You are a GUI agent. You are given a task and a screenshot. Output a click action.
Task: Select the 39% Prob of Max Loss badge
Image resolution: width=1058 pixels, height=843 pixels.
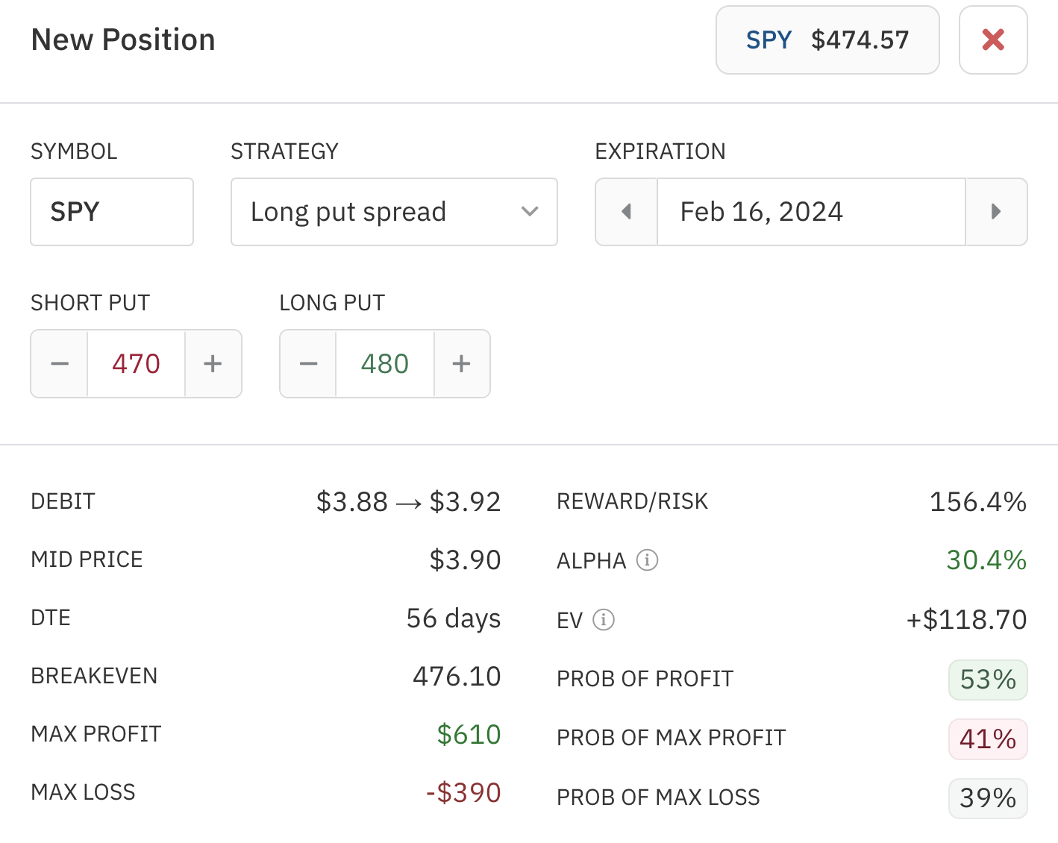(x=988, y=797)
